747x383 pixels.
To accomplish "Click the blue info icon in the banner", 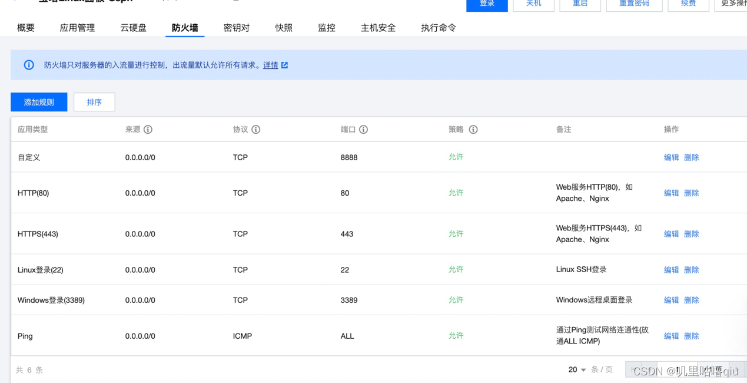I will (29, 65).
